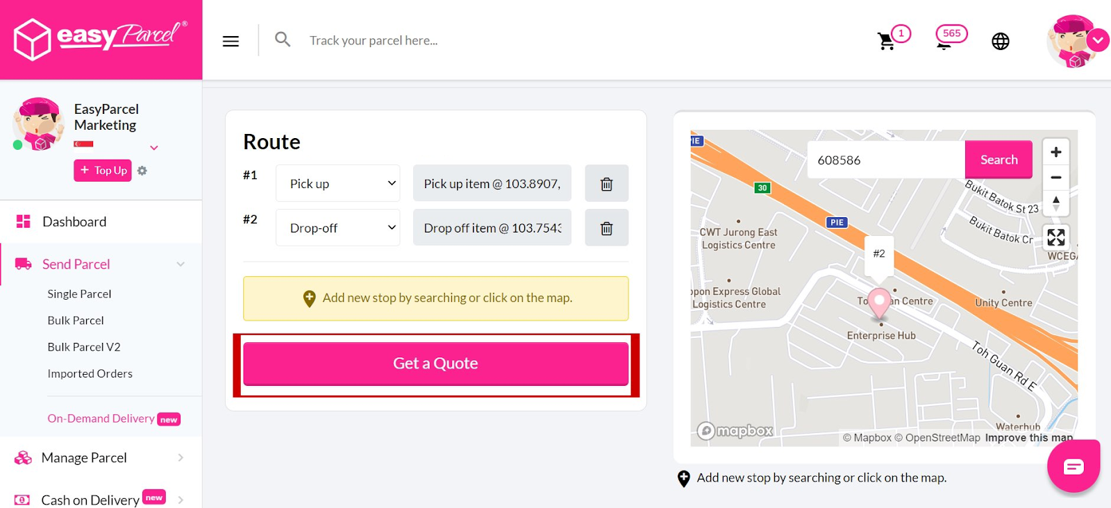The image size is (1111, 508).
Task: Open the chat bubble widget
Action: coord(1073,466)
